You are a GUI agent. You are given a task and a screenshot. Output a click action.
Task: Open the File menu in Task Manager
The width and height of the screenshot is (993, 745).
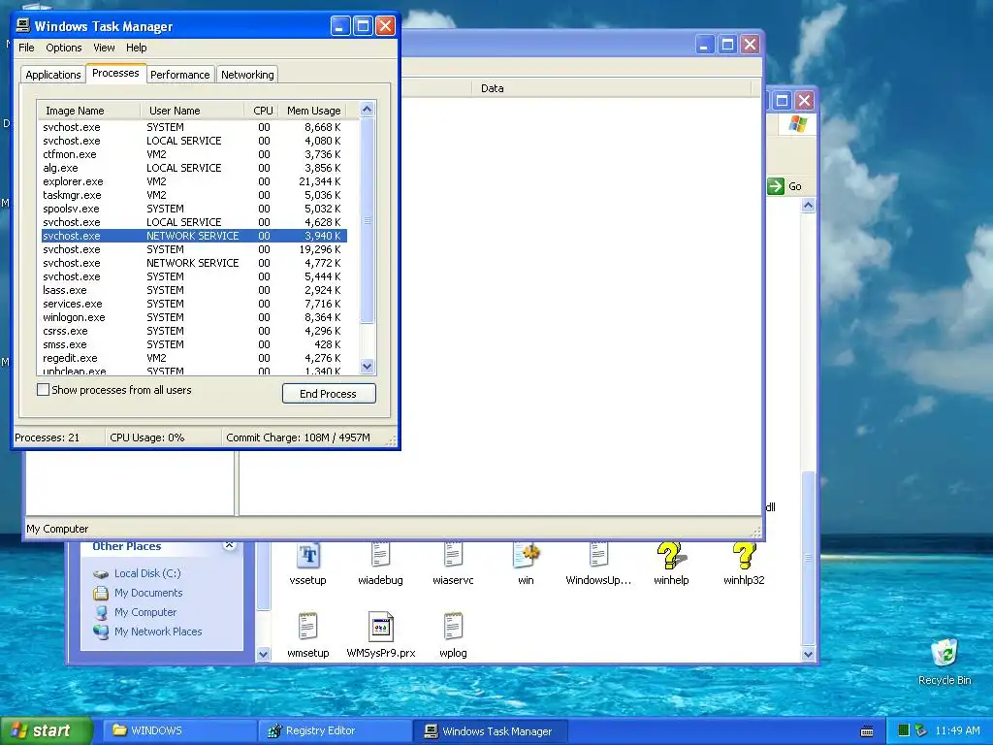26,48
